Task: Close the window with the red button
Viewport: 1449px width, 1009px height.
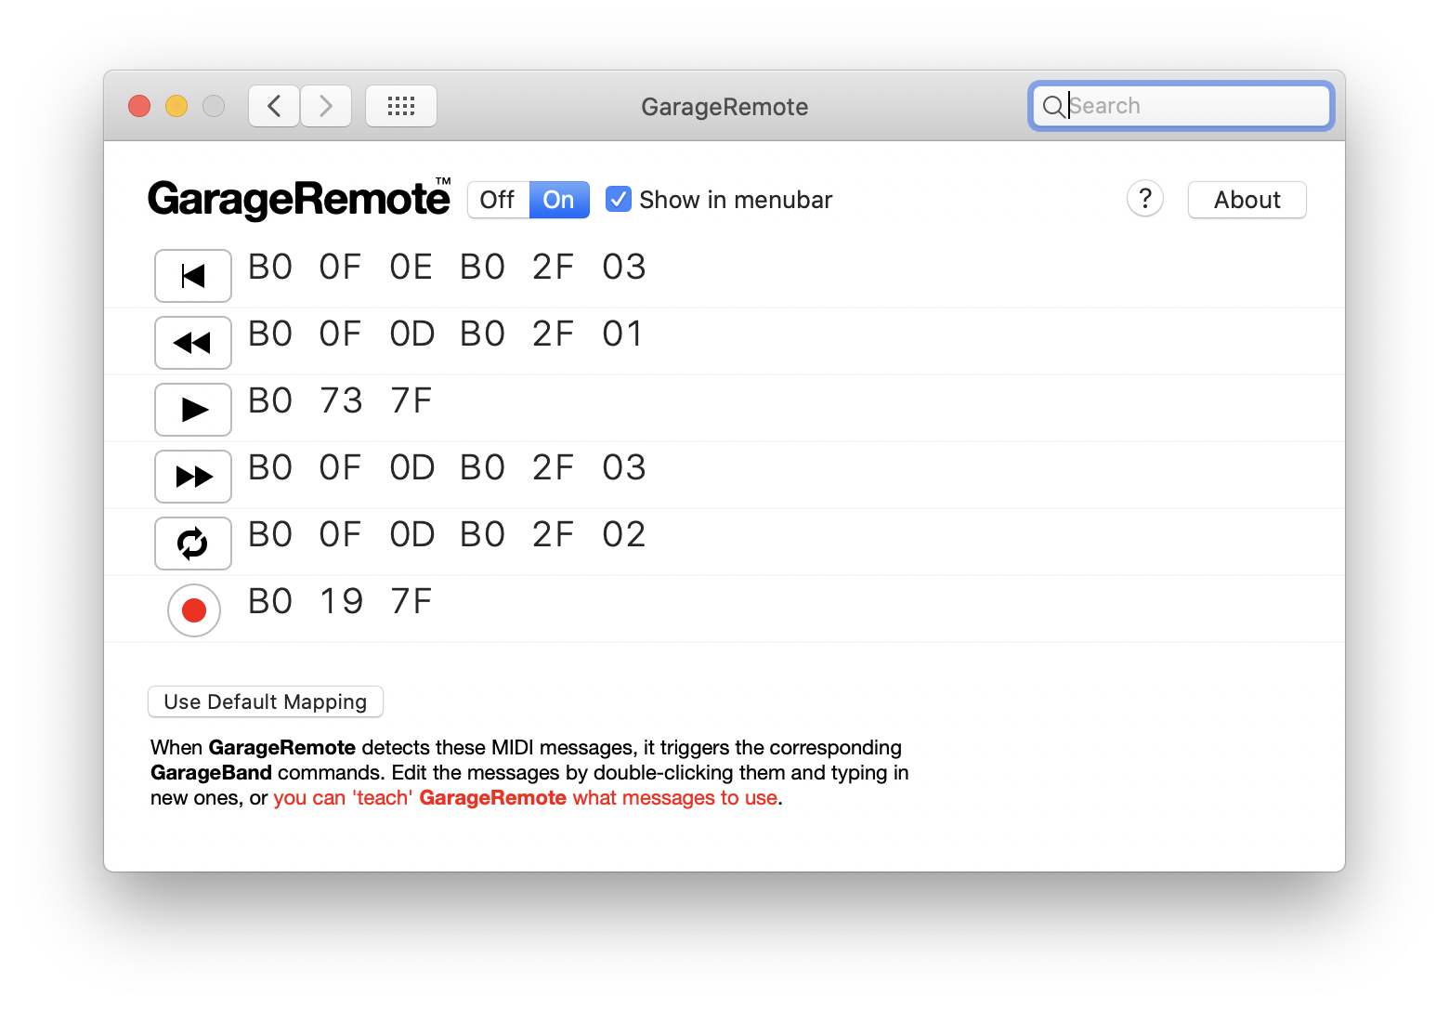Action: [x=139, y=106]
